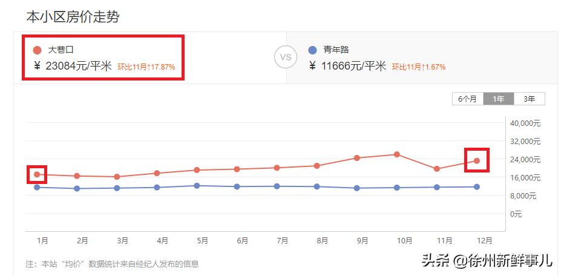Image resolution: width=561 pixels, height=276 pixels.
Task: Click the 23084元/平米 price text
Action: [78, 66]
